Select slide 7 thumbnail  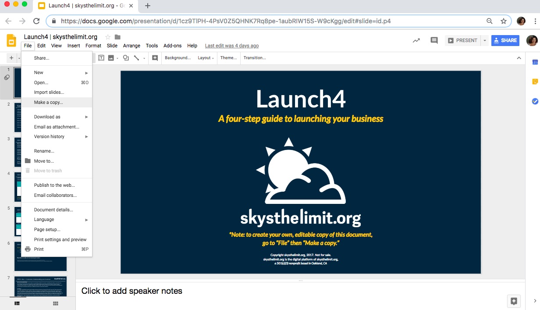(x=41, y=286)
